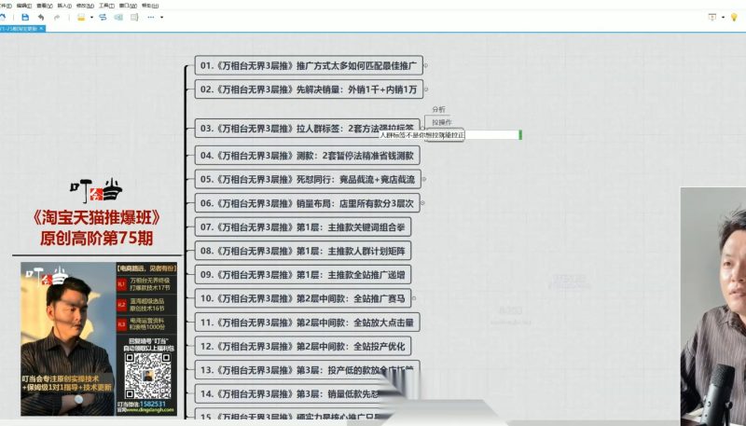Click the central topic 淘宝天猫推爆班 title
The image size is (746, 426).
point(96,218)
